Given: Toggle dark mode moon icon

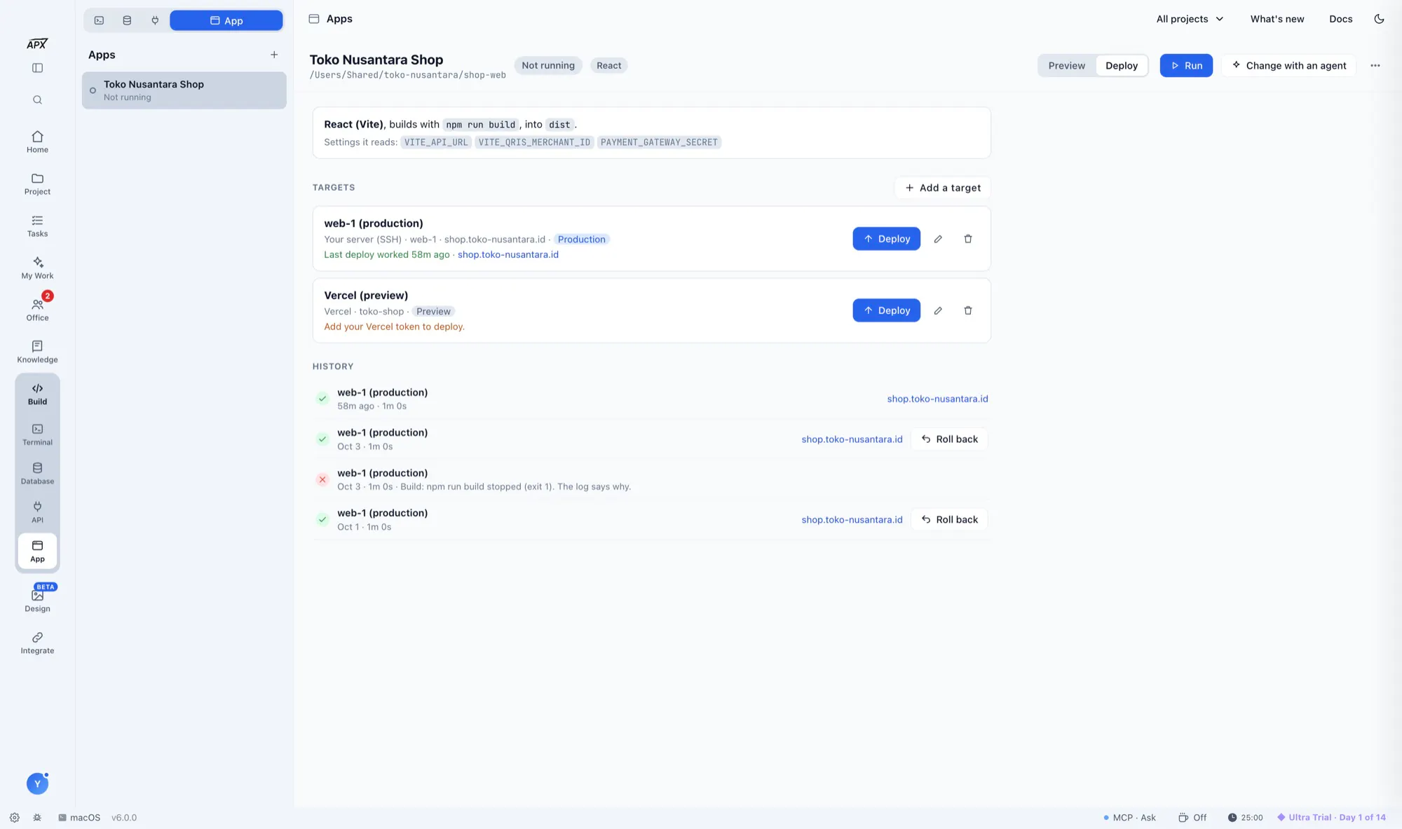Looking at the screenshot, I should tap(1379, 19).
